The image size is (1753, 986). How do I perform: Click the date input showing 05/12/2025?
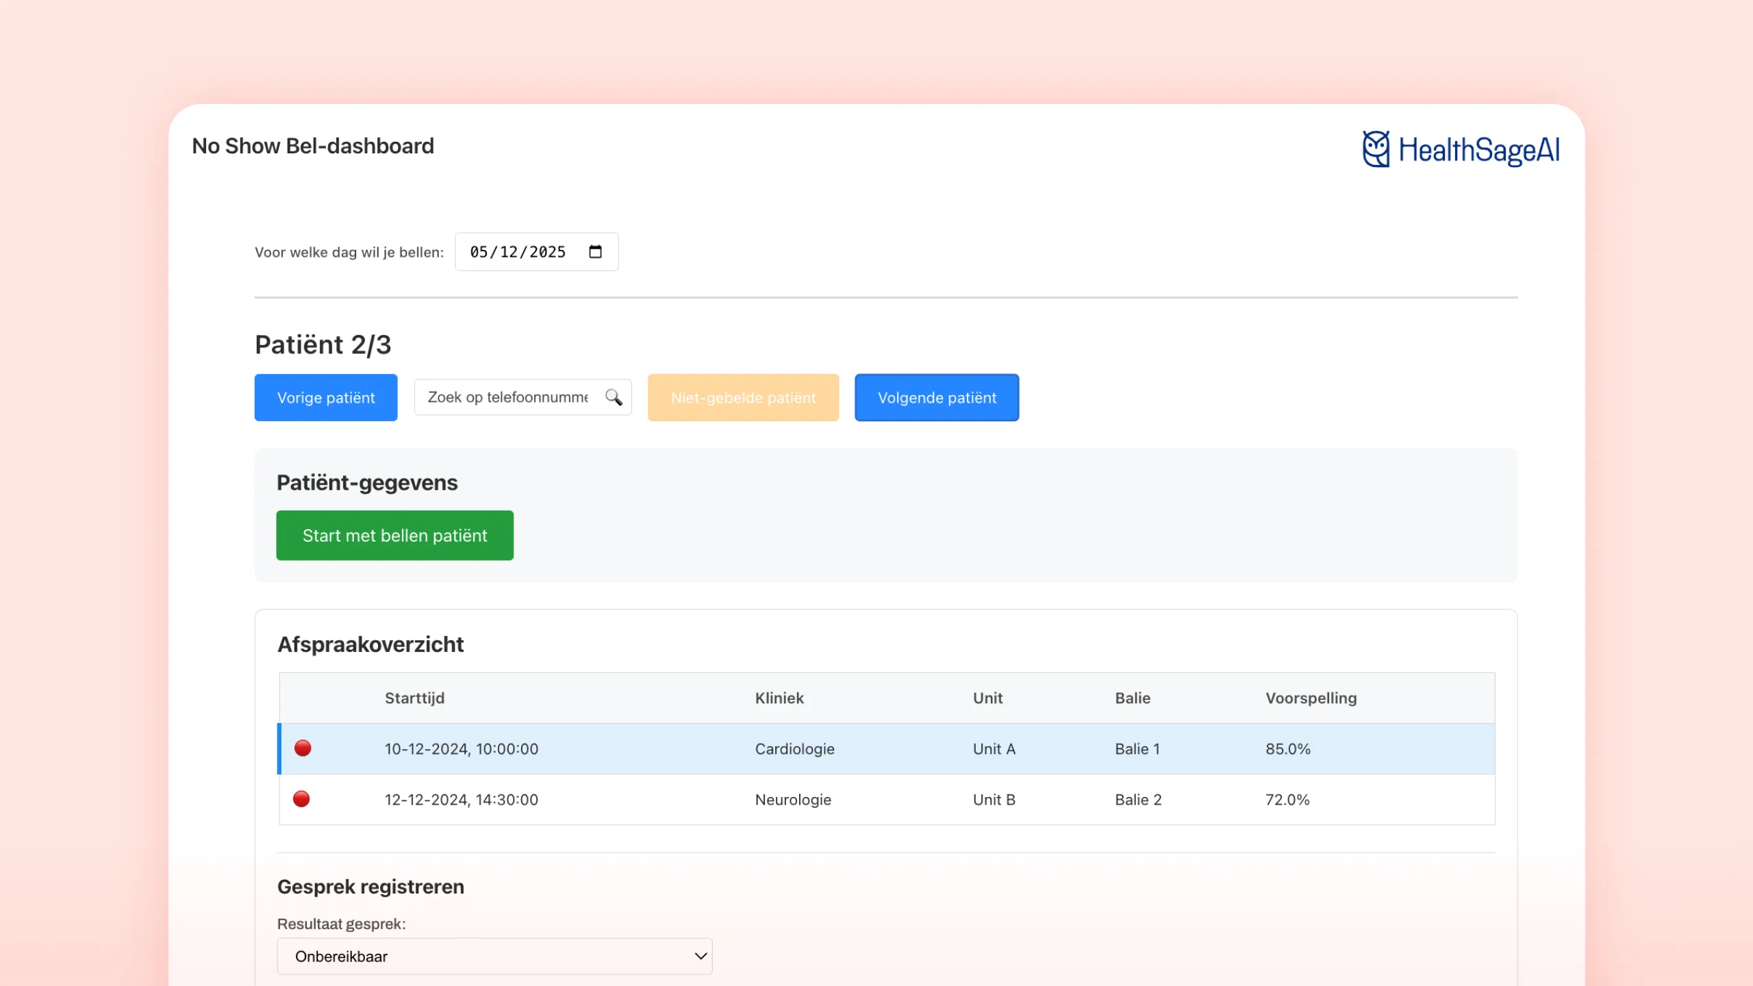pos(537,252)
